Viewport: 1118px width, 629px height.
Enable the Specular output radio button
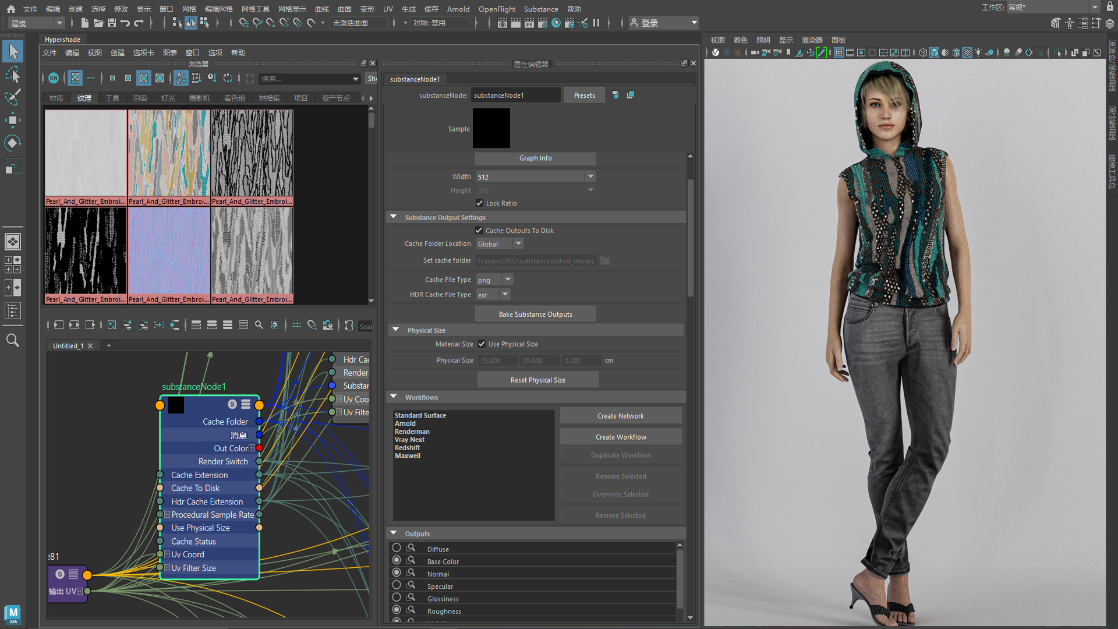point(397,585)
